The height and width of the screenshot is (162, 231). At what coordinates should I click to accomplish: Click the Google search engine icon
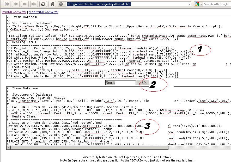197,4
